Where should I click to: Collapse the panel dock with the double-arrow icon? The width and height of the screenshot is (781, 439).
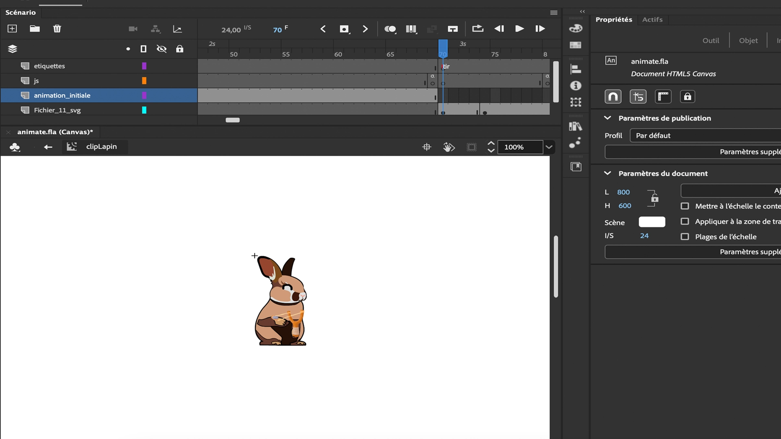tap(582, 11)
